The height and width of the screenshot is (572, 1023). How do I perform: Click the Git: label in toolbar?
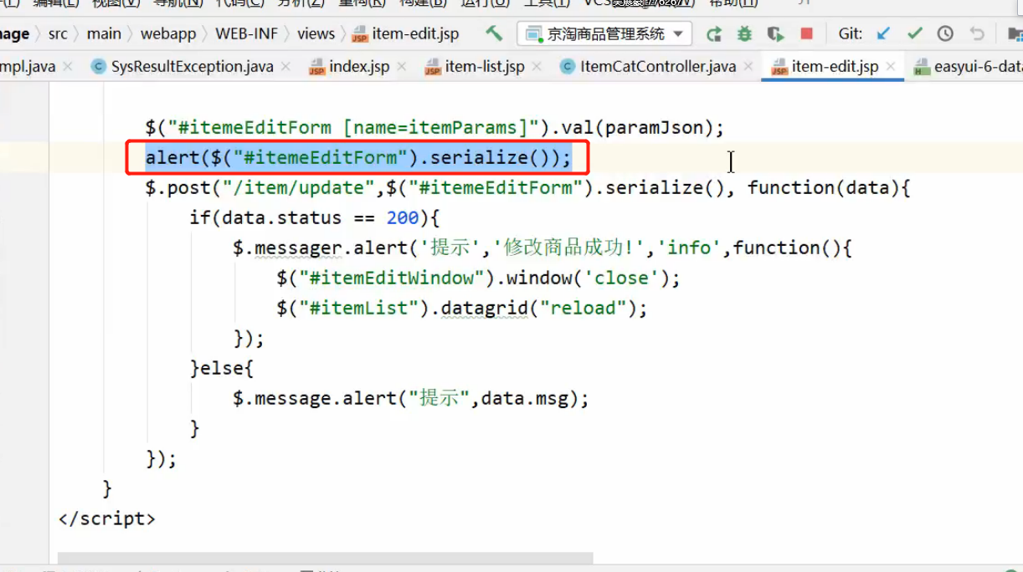851,33
